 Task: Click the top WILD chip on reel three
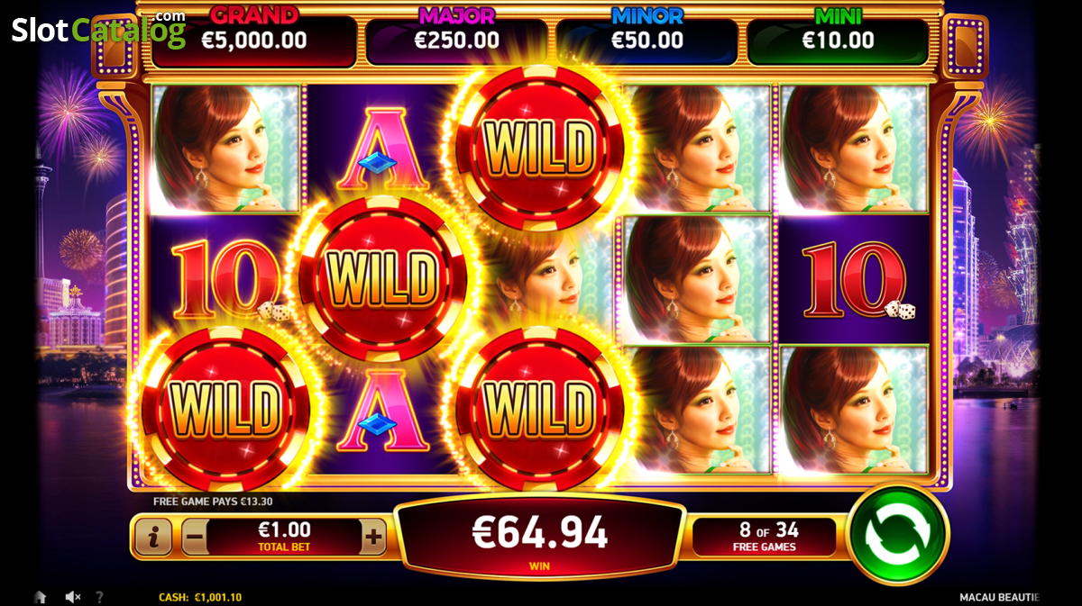[x=539, y=147]
